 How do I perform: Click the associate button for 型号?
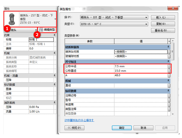pyautogui.click(x=169, y=100)
